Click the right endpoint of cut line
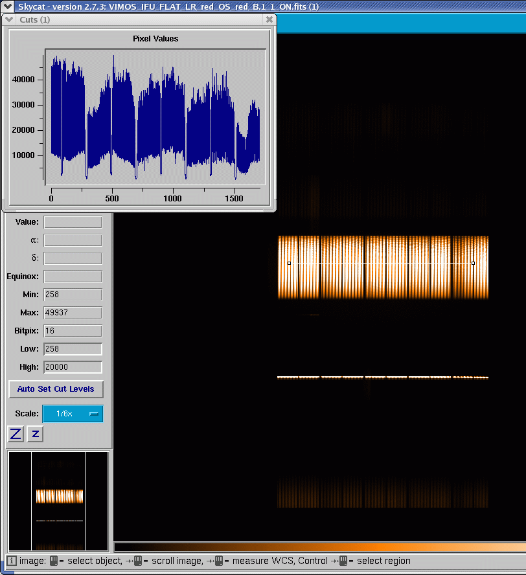 (x=473, y=264)
